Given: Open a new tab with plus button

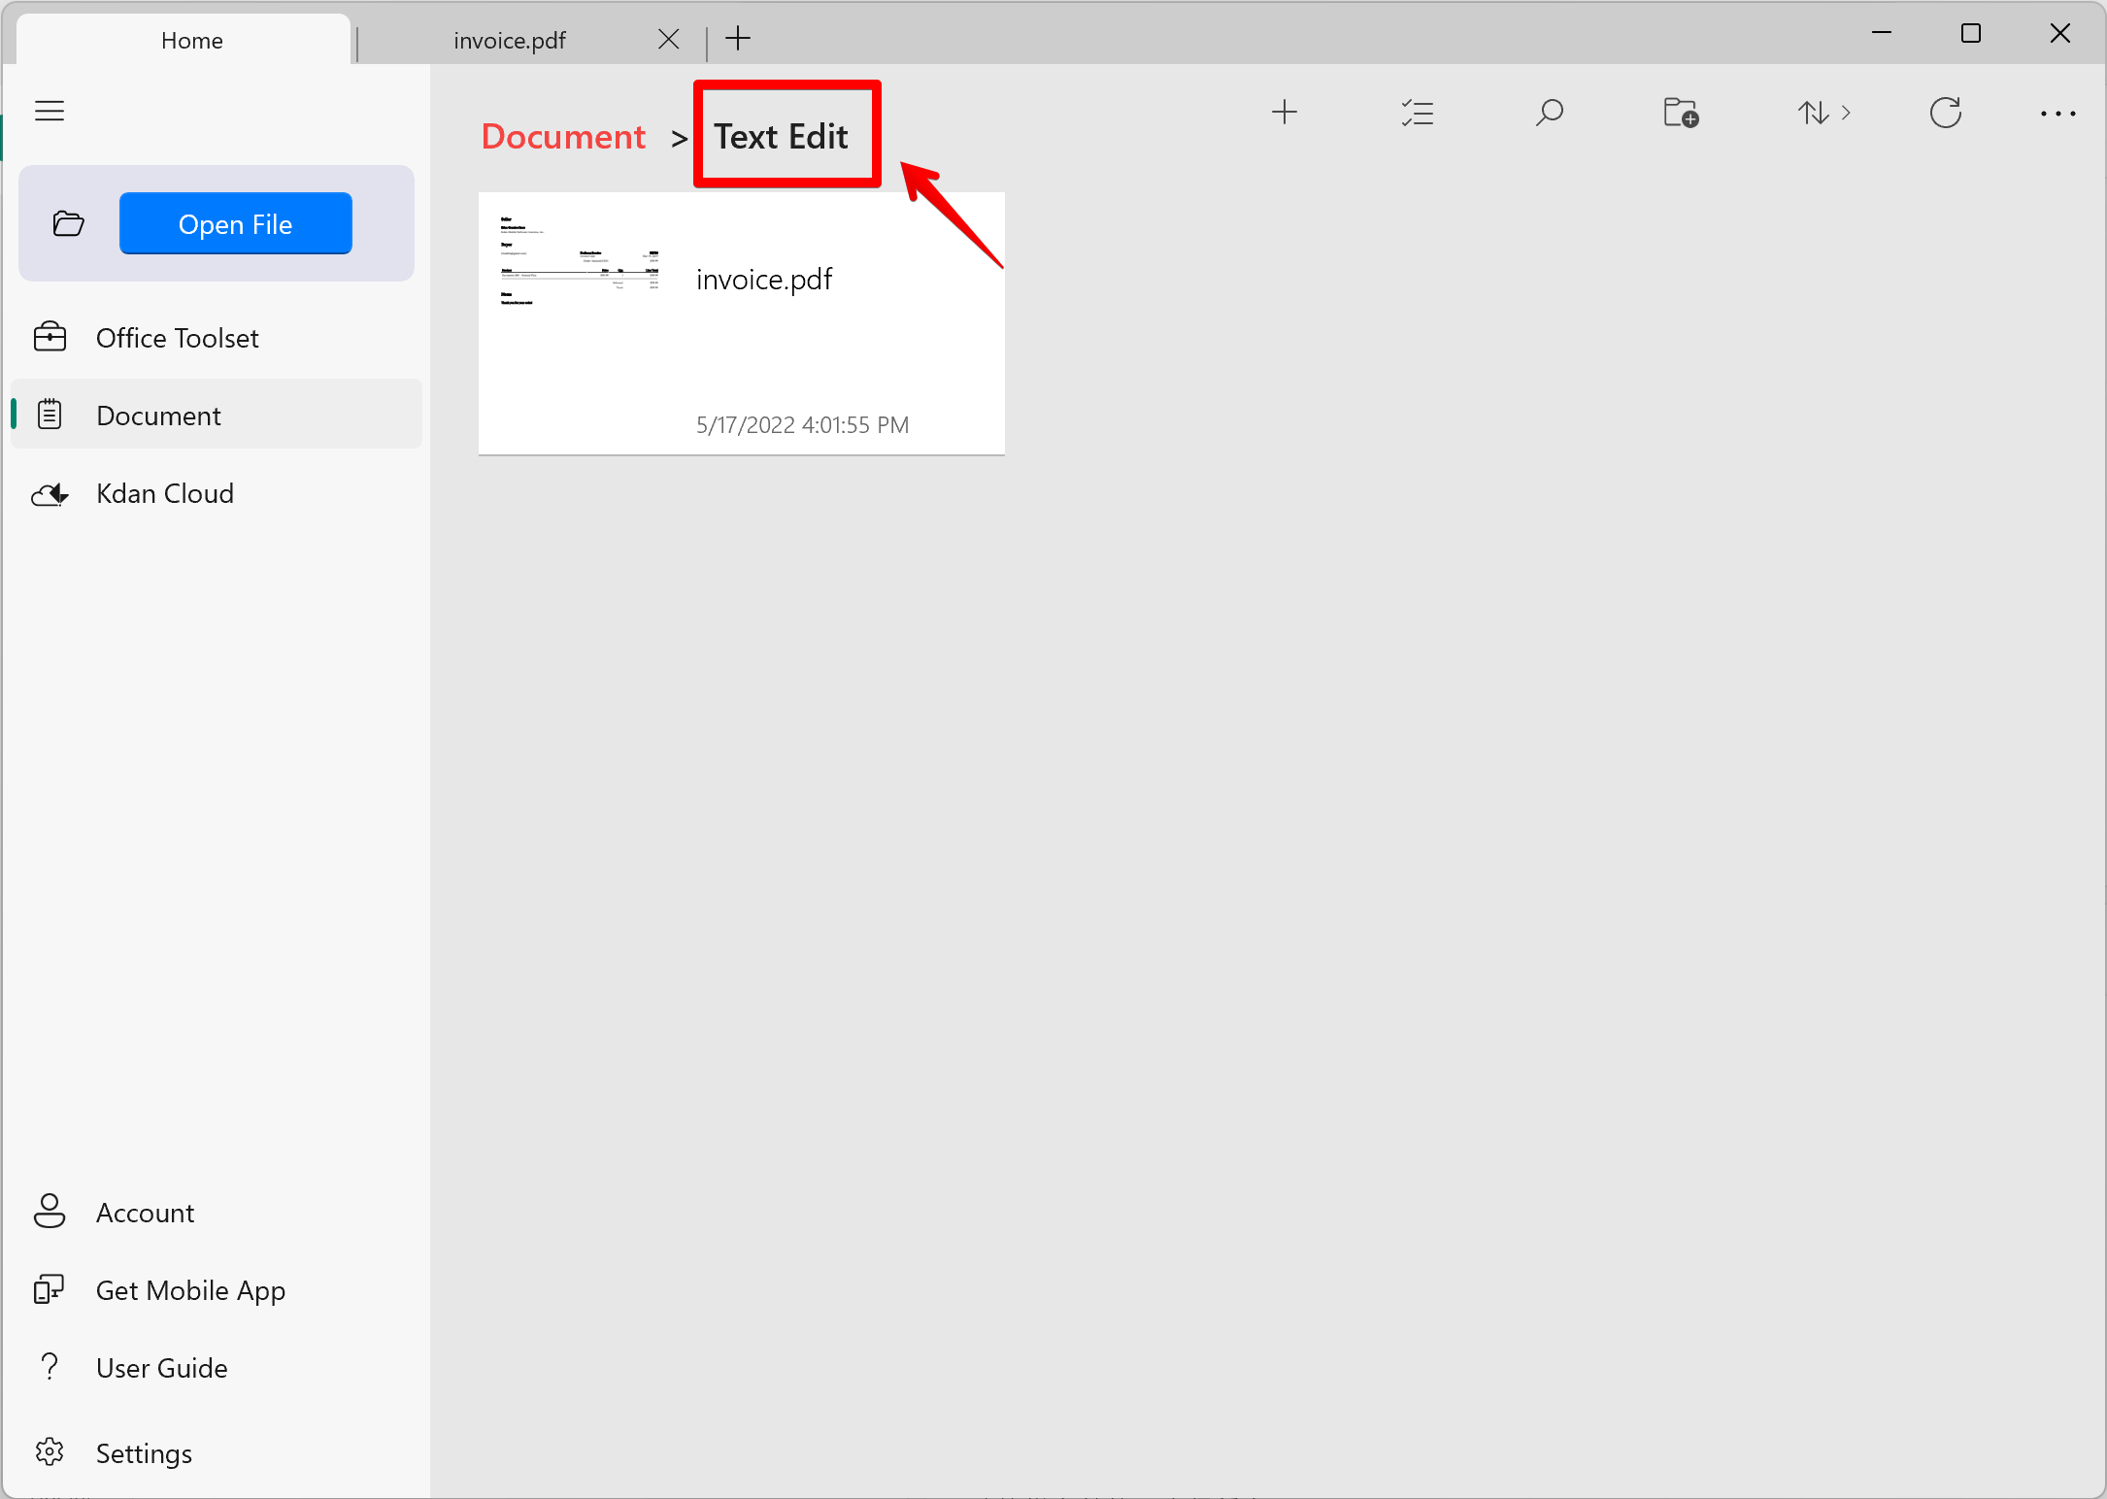Looking at the screenshot, I should [x=738, y=39].
